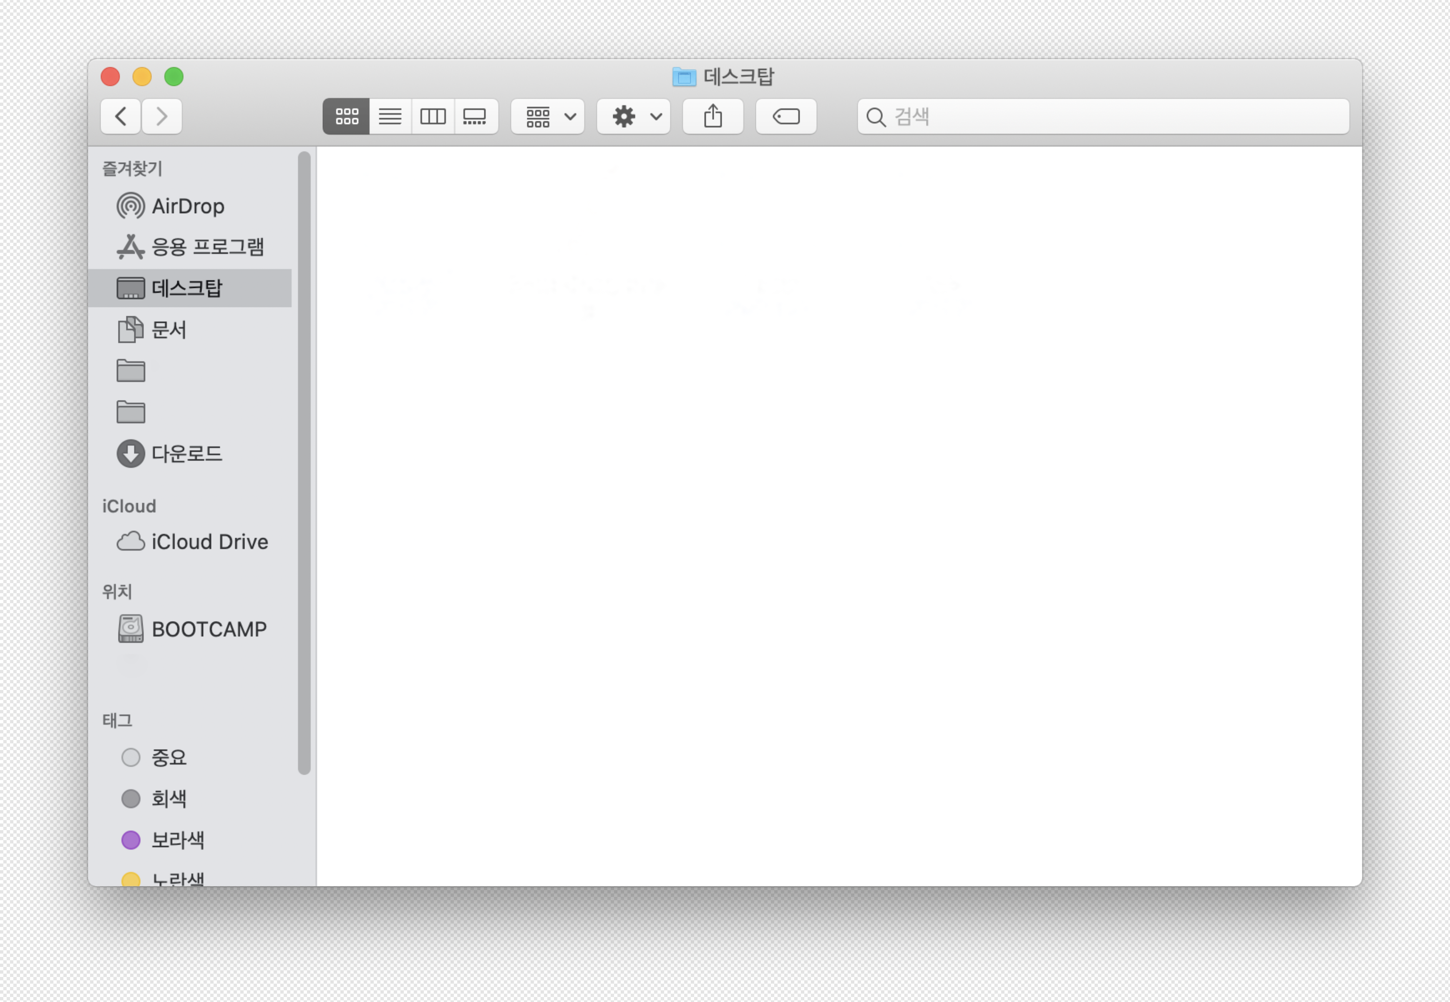Screen dimensions: 1450x1002
Task: Switch to gallery view
Action: click(475, 116)
